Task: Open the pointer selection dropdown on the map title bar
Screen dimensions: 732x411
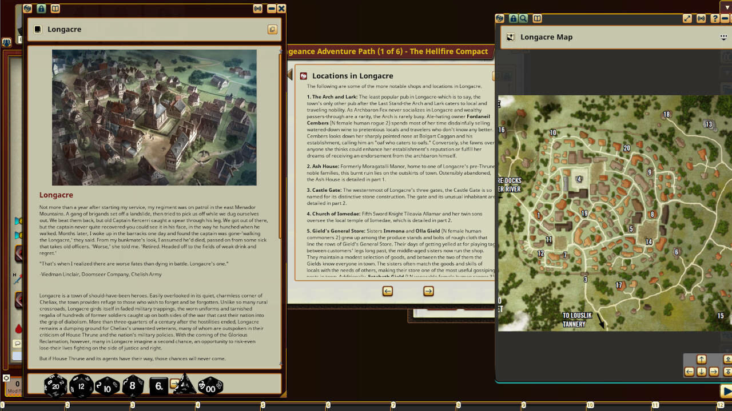Action: [x=724, y=37]
